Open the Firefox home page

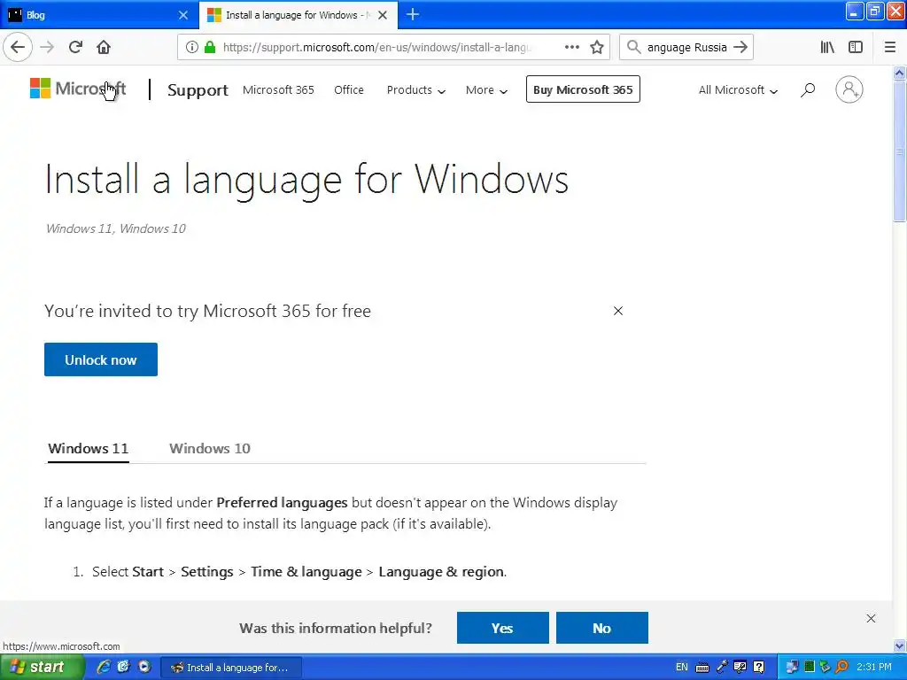pos(104,47)
